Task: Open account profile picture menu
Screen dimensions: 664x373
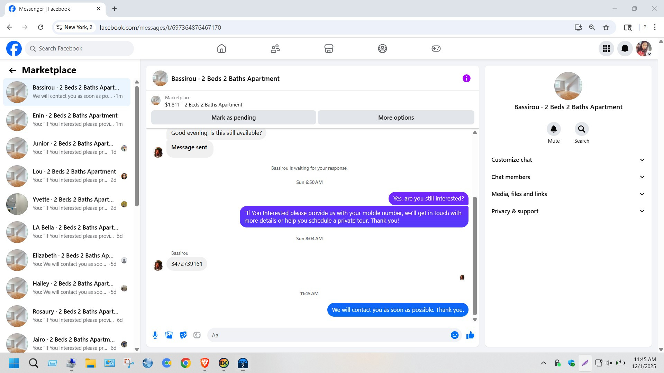Action: tap(644, 49)
